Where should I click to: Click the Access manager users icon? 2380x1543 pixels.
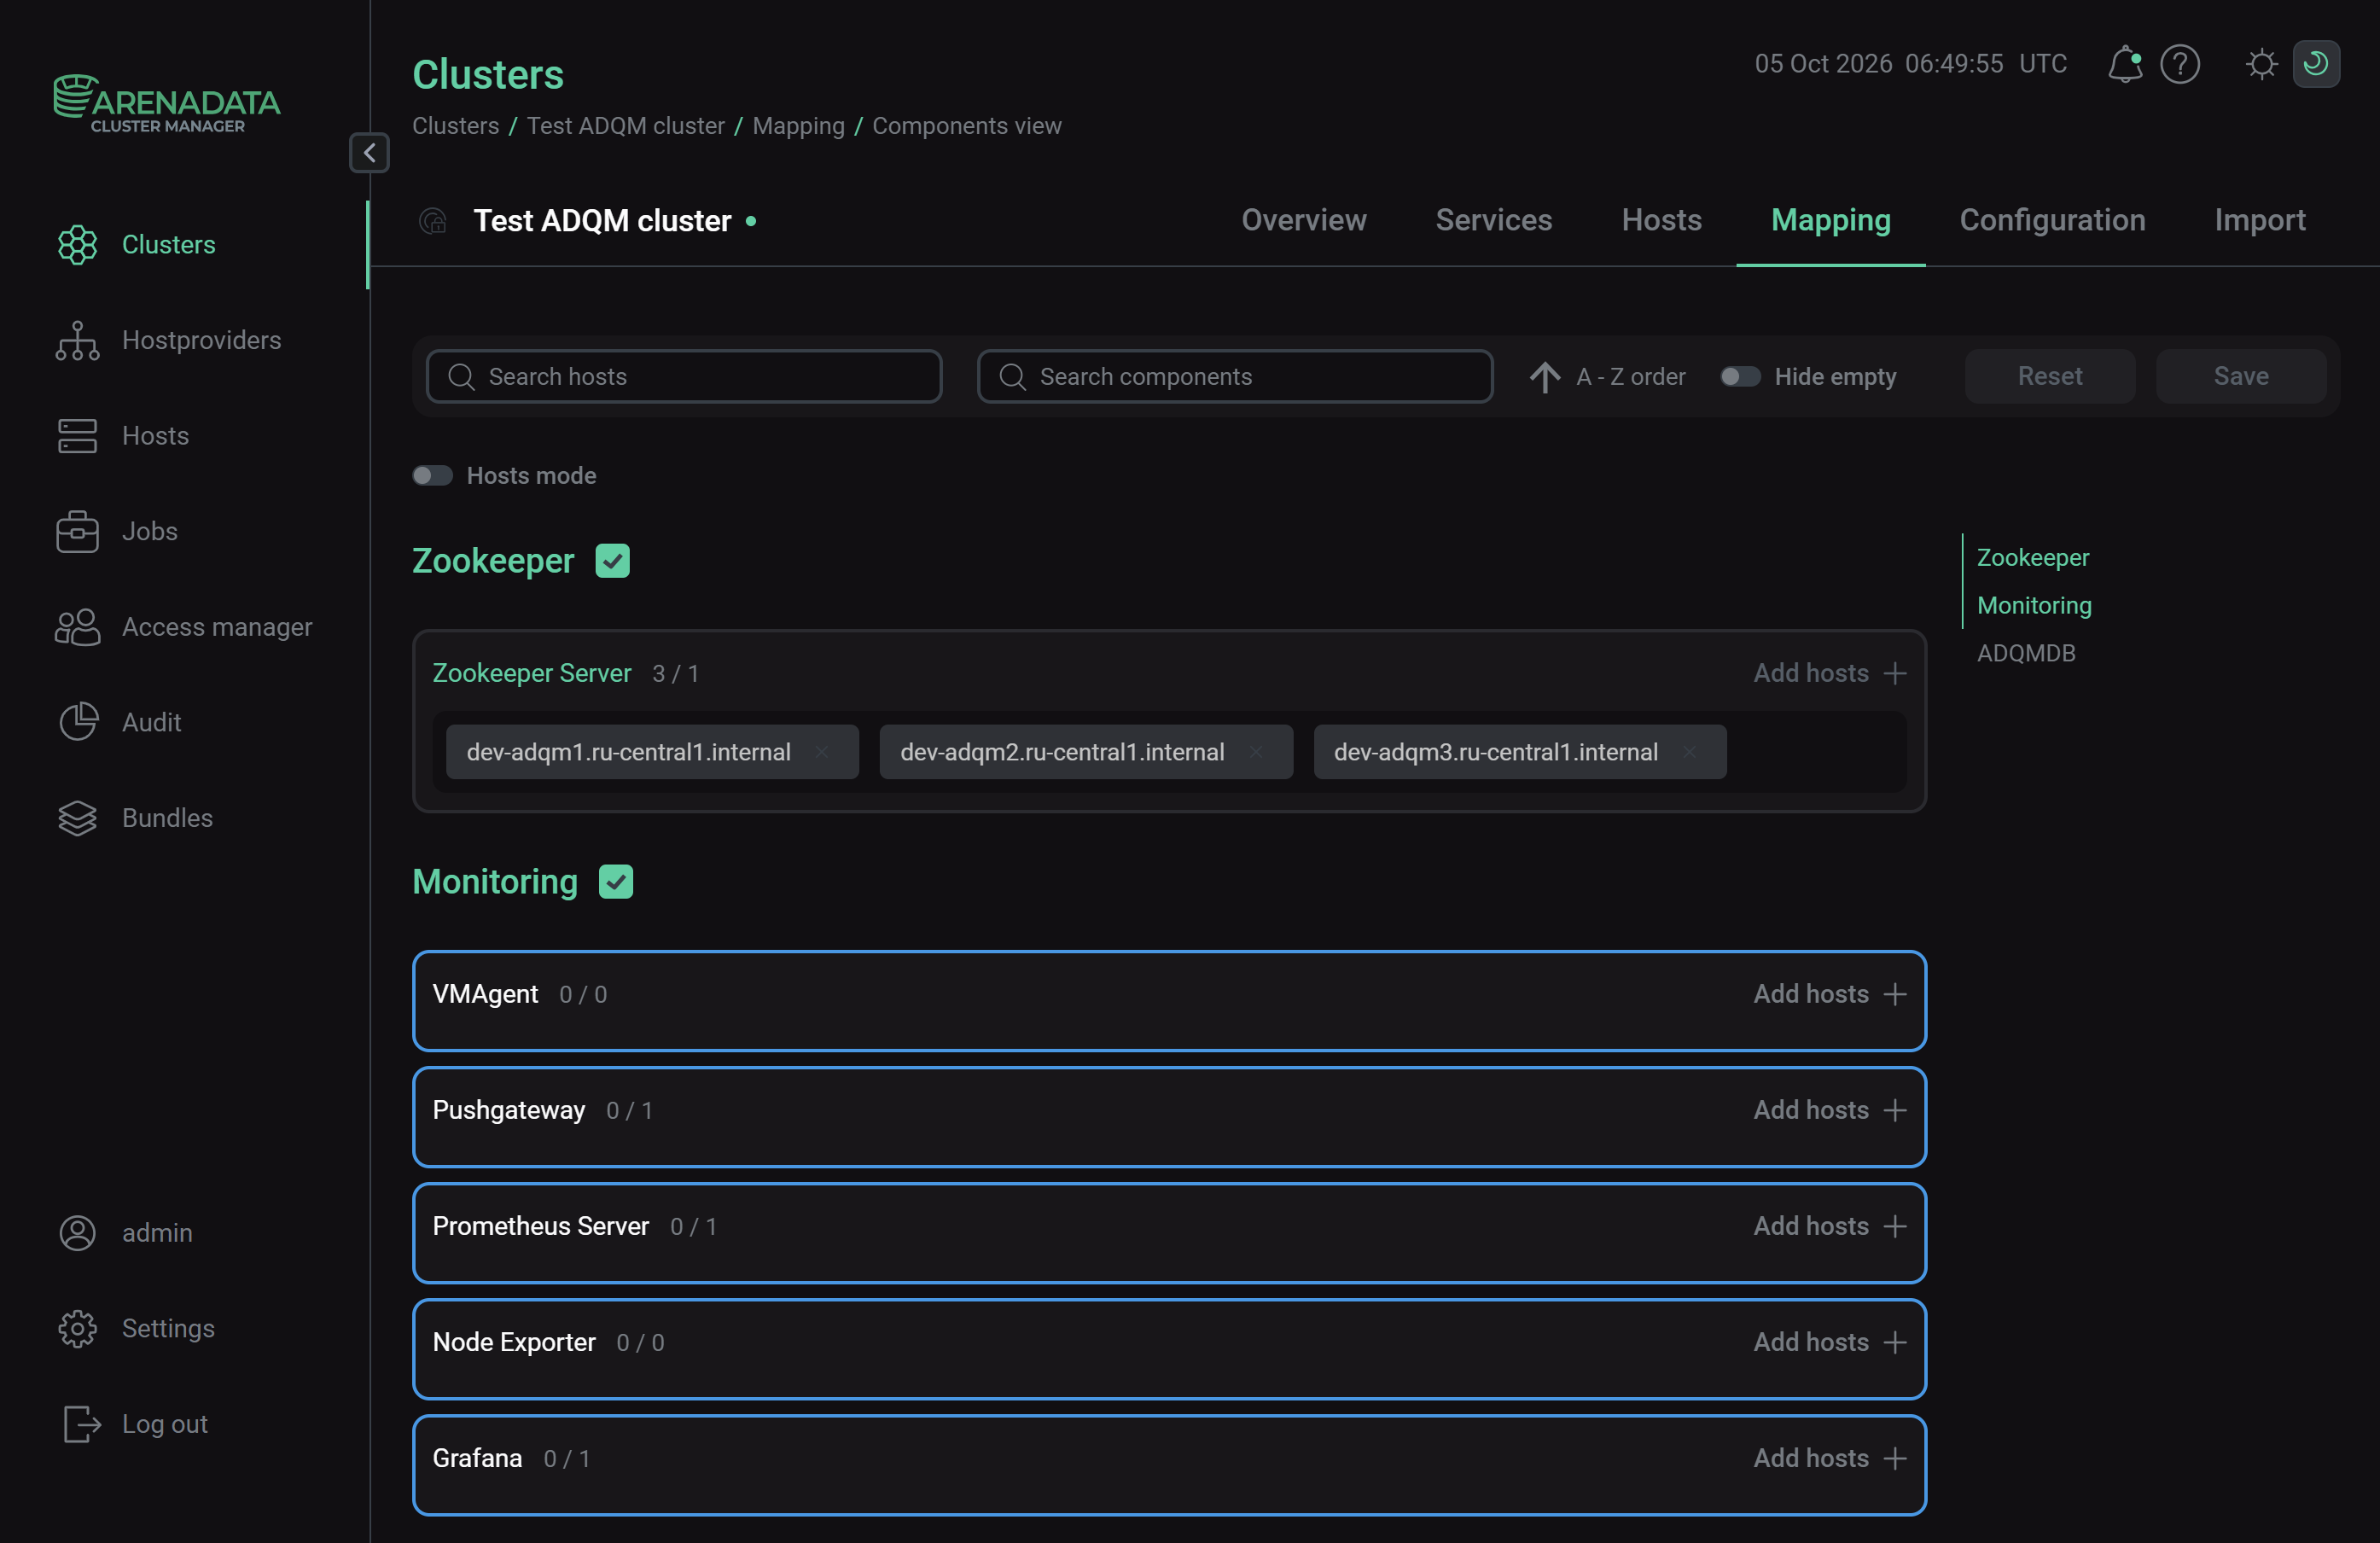[x=77, y=627]
